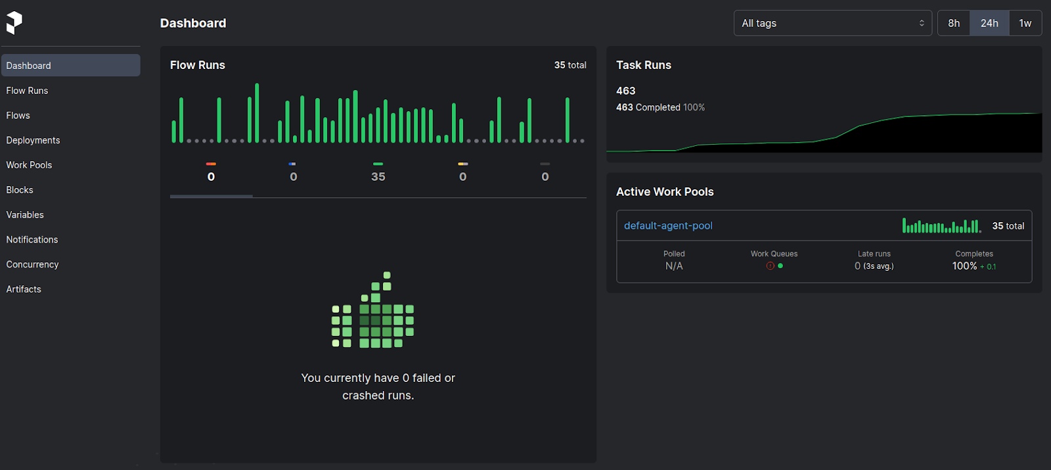Click the Task Runs panel heading
This screenshot has height=470, width=1051.
(644, 65)
